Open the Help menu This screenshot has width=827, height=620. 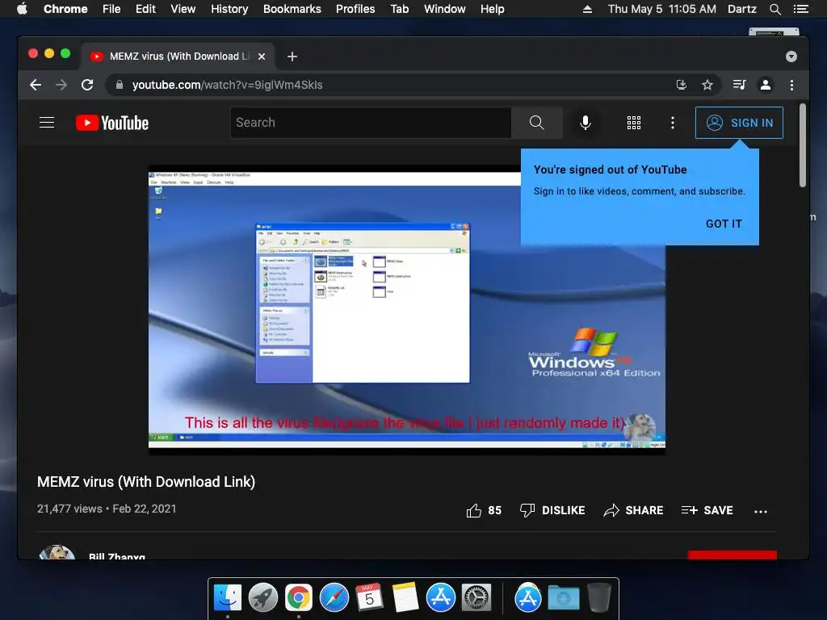click(492, 9)
